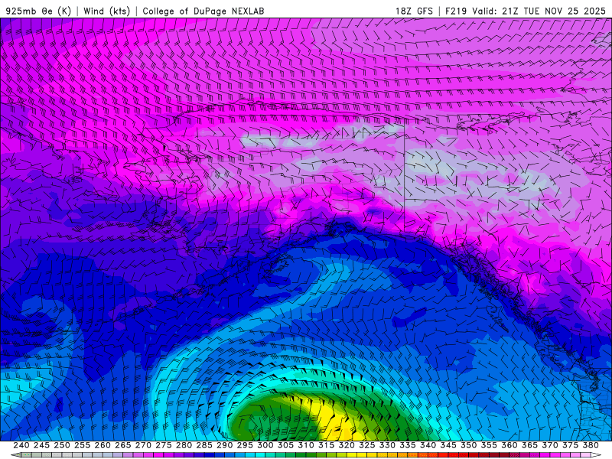
Task: Click 'College of DuPage NEXLAB' header text
Action: [x=203, y=11]
